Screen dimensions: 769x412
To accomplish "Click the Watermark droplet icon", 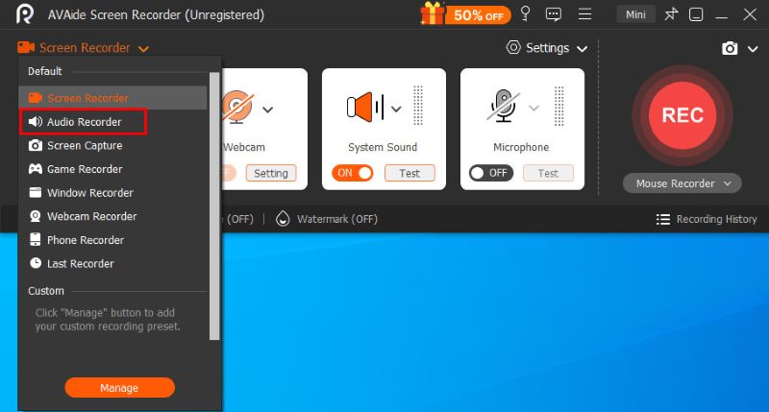I will (x=283, y=219).
